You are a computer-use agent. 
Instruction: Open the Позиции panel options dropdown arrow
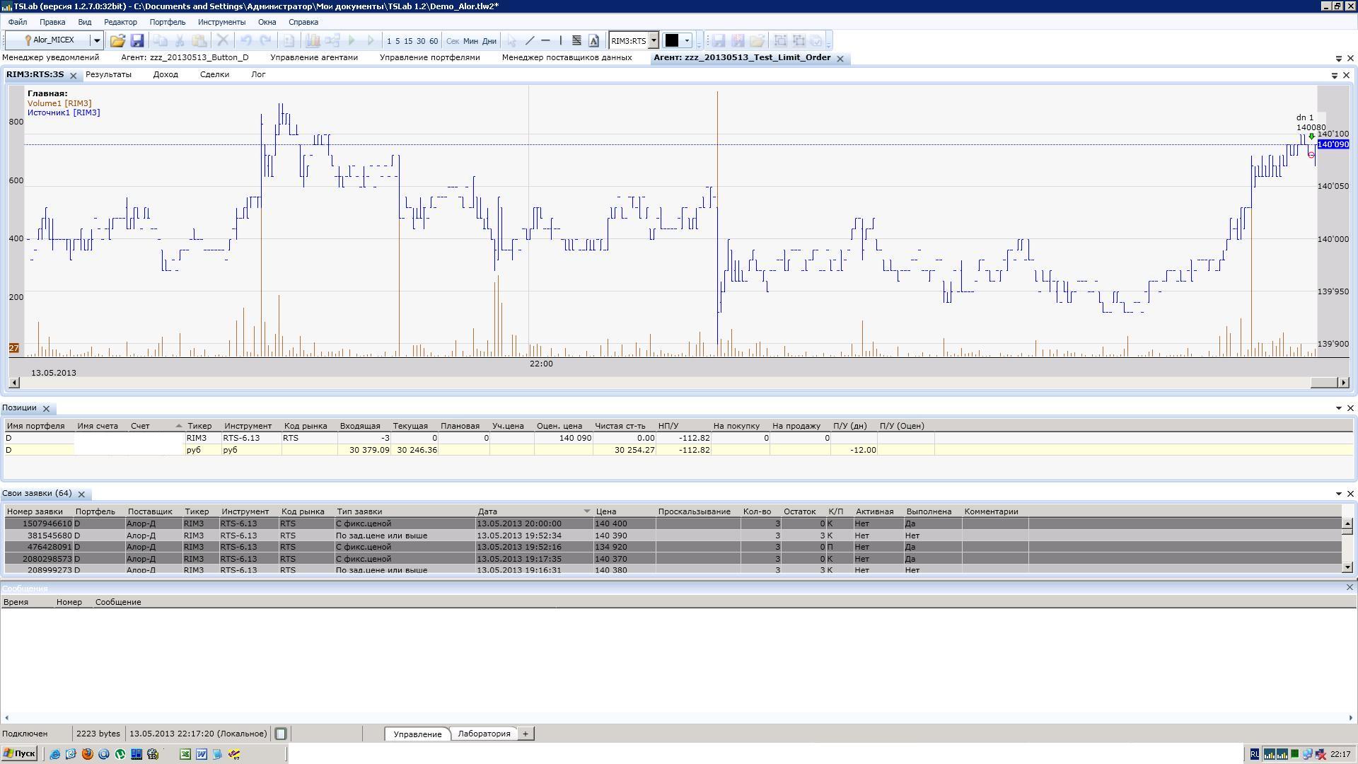tap(1338, 408)
